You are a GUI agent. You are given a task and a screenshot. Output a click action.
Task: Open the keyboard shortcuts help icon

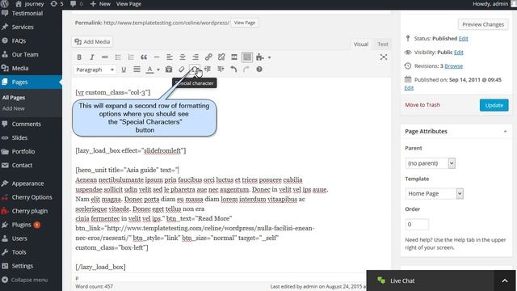[259, 70]
